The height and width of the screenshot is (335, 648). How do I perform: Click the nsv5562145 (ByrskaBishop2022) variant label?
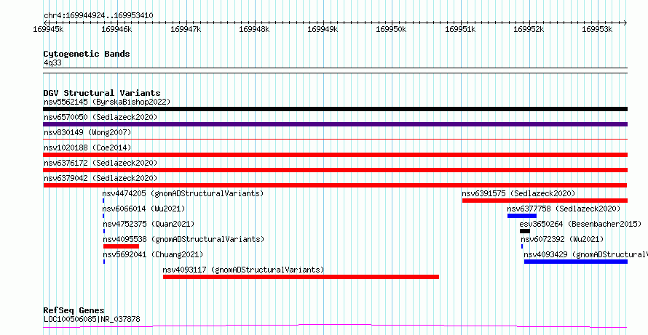(107, 102)
